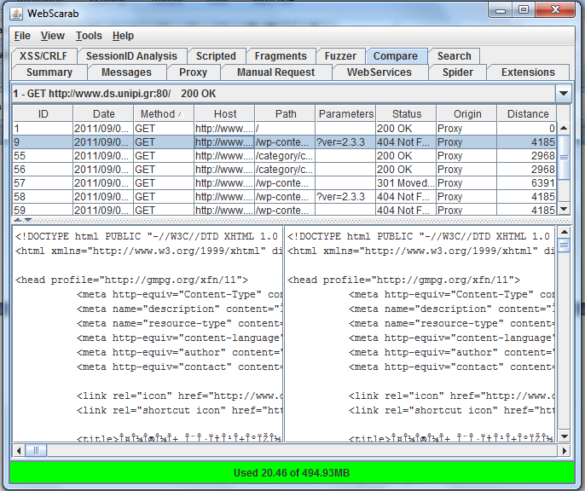
Task: Switch to the WebServices tab
Action: pos(379,72)
